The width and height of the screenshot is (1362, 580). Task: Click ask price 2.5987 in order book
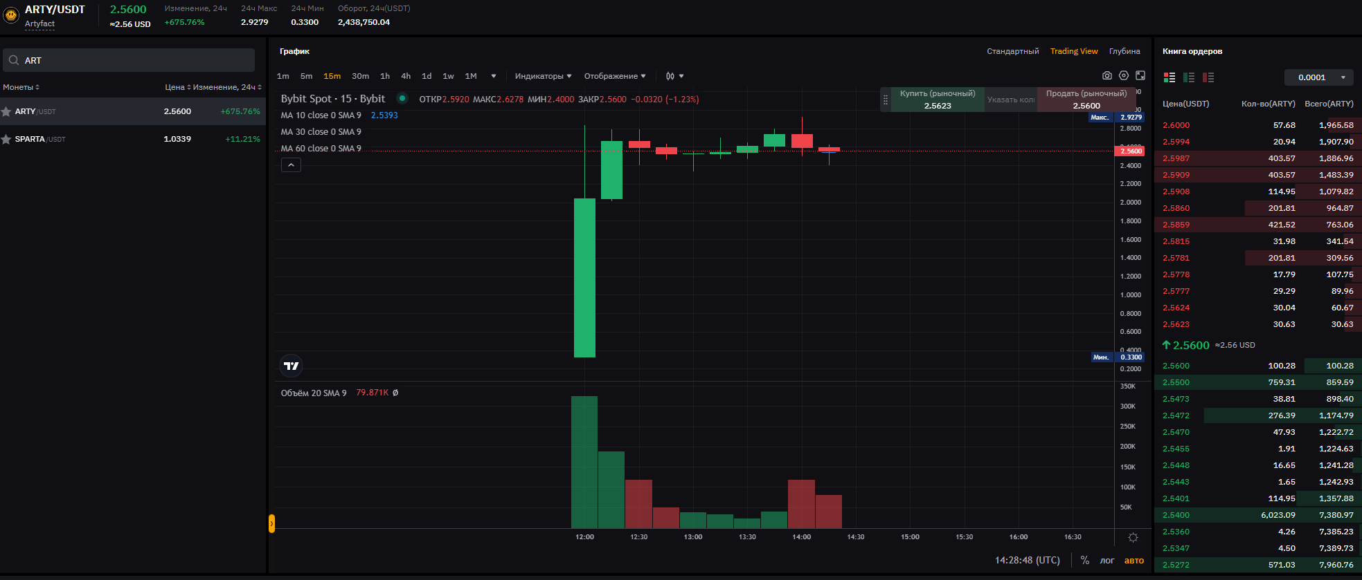click(1176, 158)
